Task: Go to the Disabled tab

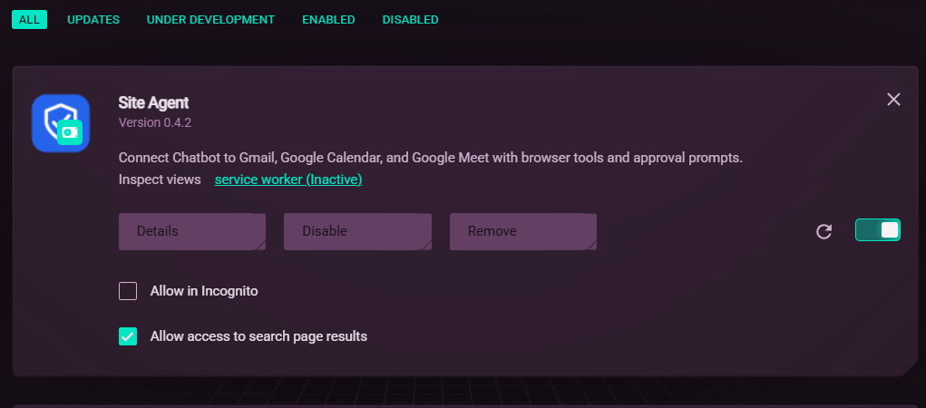Action: click(x=411, y=19)
